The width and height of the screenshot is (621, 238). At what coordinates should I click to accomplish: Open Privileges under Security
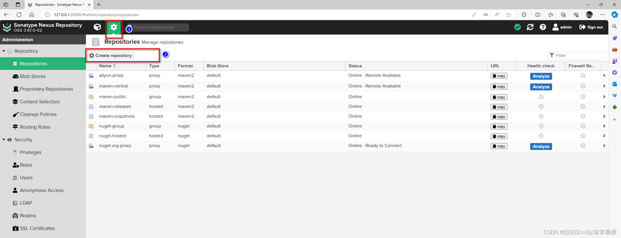[43, 152]
